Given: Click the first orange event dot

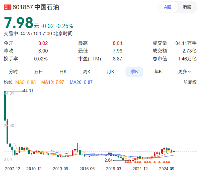Looking at the screenshot, I should coord(125,162).
